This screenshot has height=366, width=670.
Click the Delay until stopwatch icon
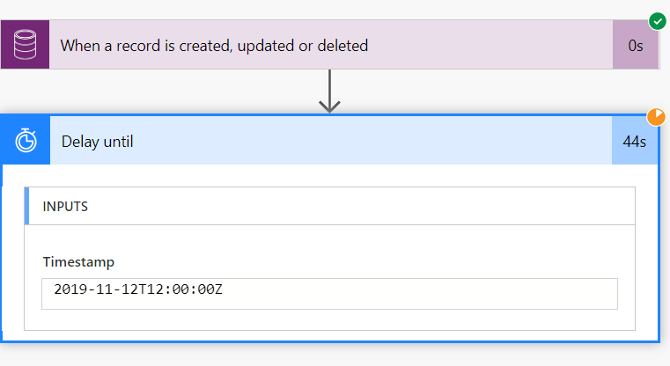[26, 141]
